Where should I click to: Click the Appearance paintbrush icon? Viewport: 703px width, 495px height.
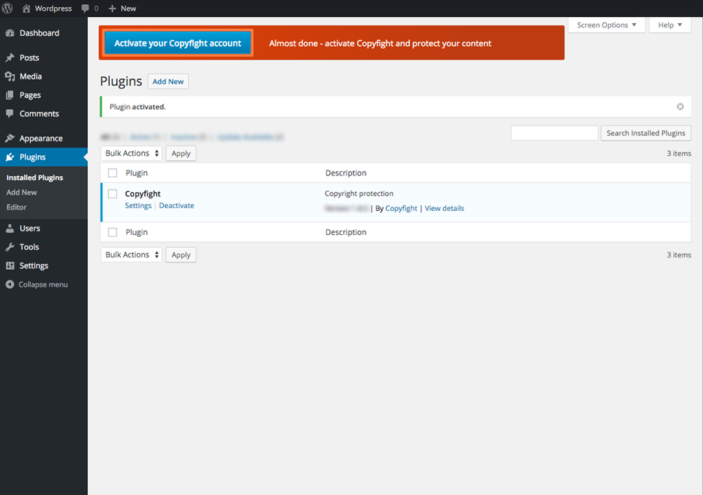click(10, 138)
